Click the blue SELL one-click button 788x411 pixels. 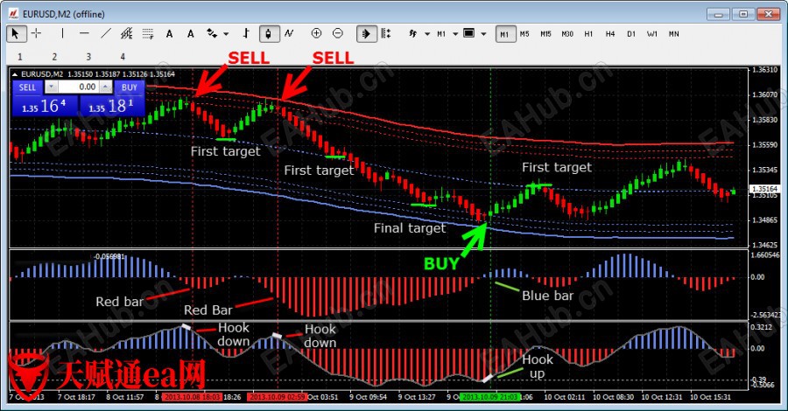(27, 87)
